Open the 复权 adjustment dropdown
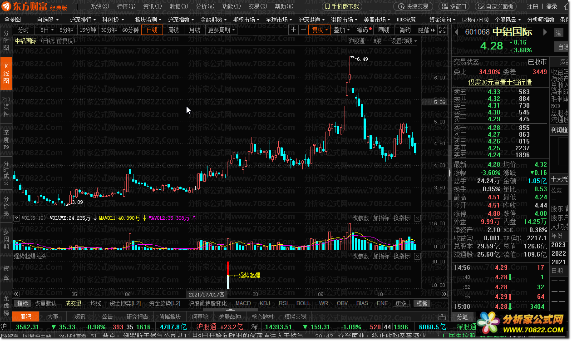Image resolution: width=572 pixels, height=341 pixels. (320, 30)
